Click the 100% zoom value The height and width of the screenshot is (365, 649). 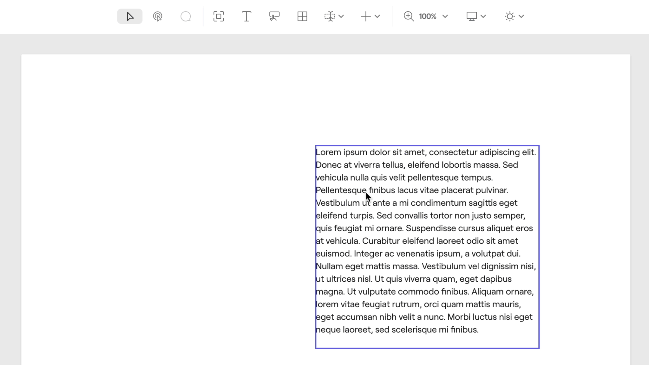(428, 16)
